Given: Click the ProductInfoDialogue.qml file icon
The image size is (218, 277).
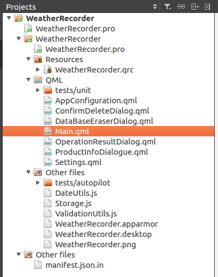Looking at the screenshot, I should click(x=48, y=152).
